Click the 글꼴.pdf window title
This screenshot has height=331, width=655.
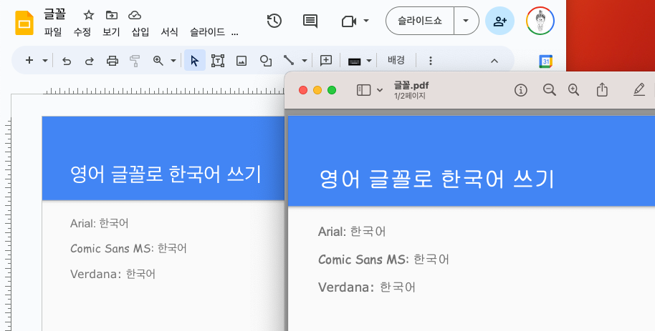coord(411,86)
